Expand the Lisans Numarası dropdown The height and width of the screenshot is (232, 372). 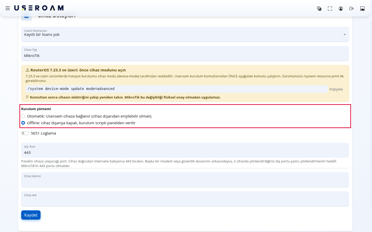(x=185, y=35)
